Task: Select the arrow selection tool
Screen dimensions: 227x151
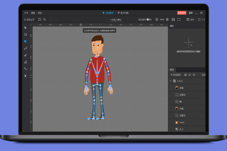Action: [x=26, y=27]
